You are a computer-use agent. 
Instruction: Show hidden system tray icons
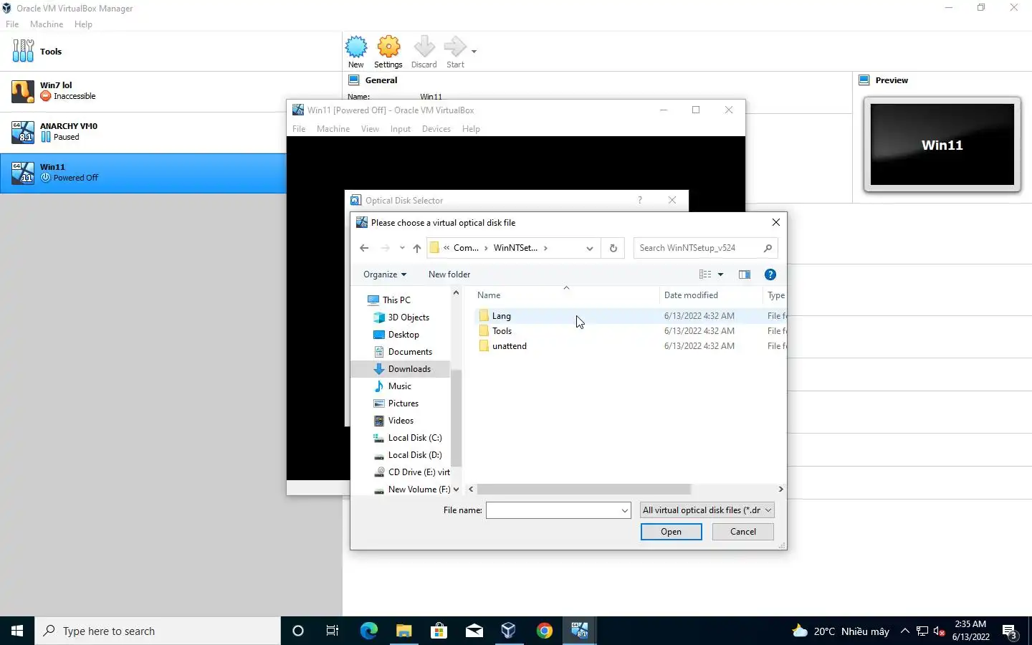pyautogui.click(x=904, y=631)
